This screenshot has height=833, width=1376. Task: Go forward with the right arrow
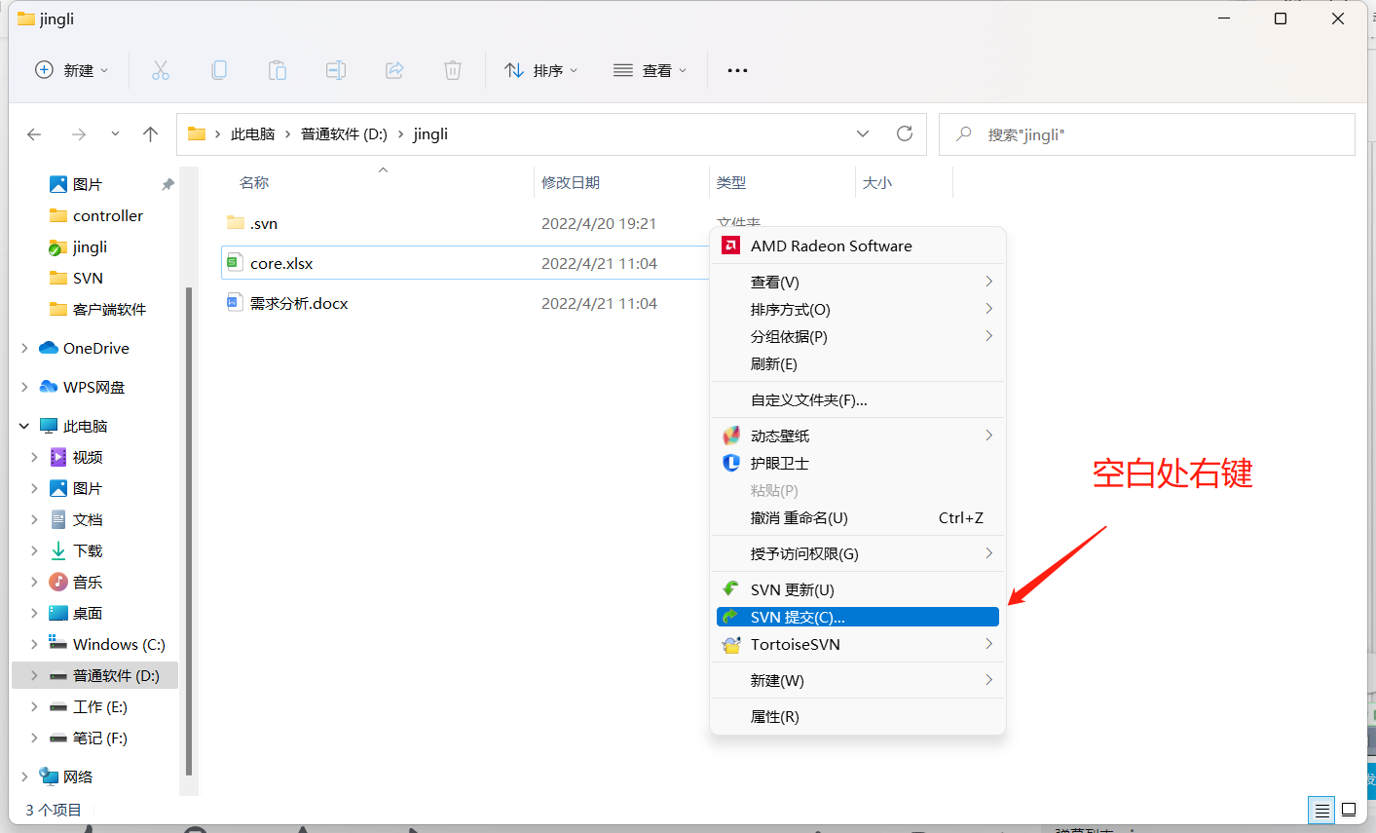click(x=79, y=134)
